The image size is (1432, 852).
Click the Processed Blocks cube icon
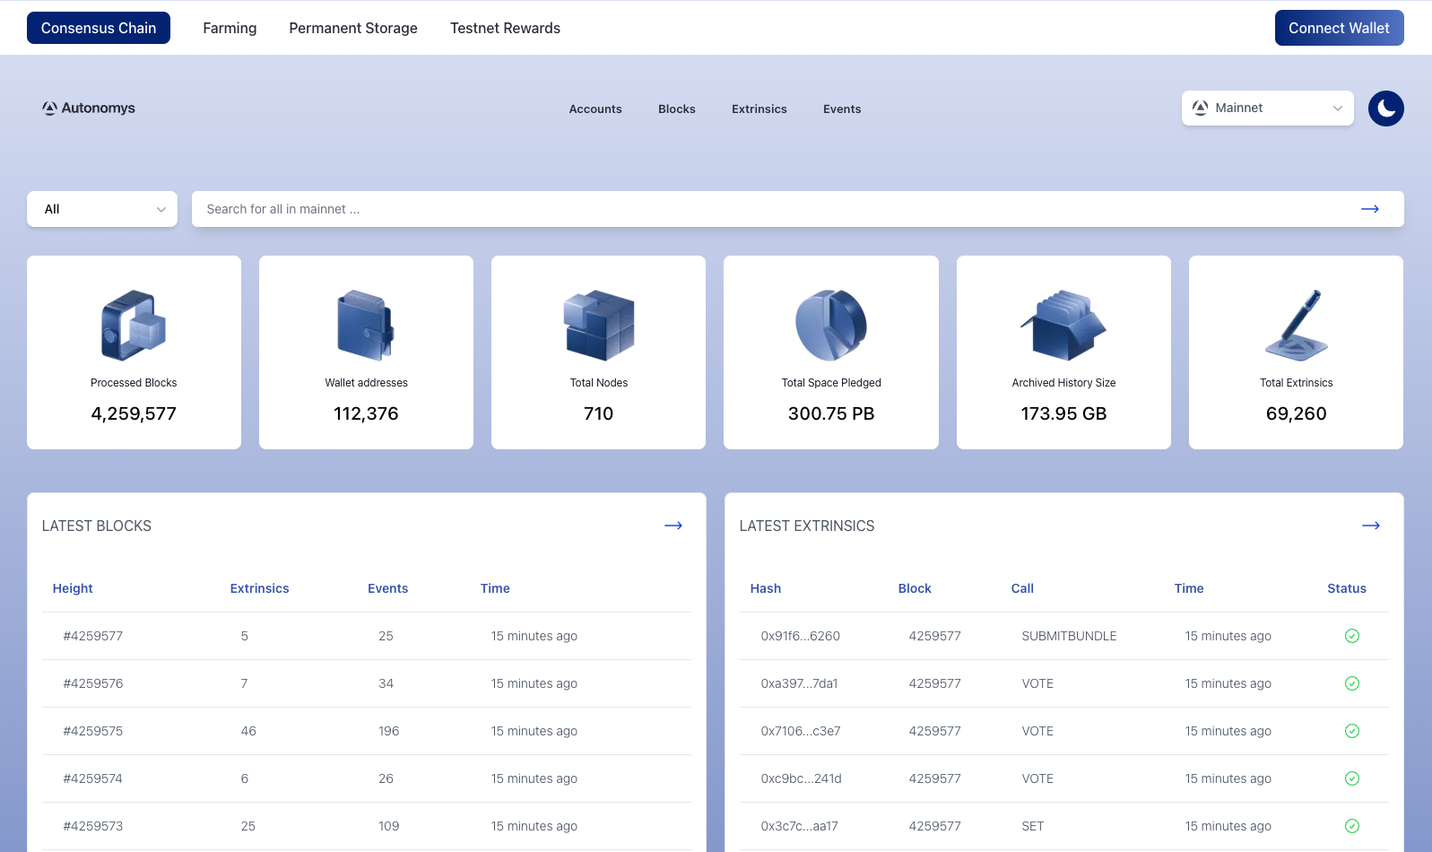click(134, 325)
